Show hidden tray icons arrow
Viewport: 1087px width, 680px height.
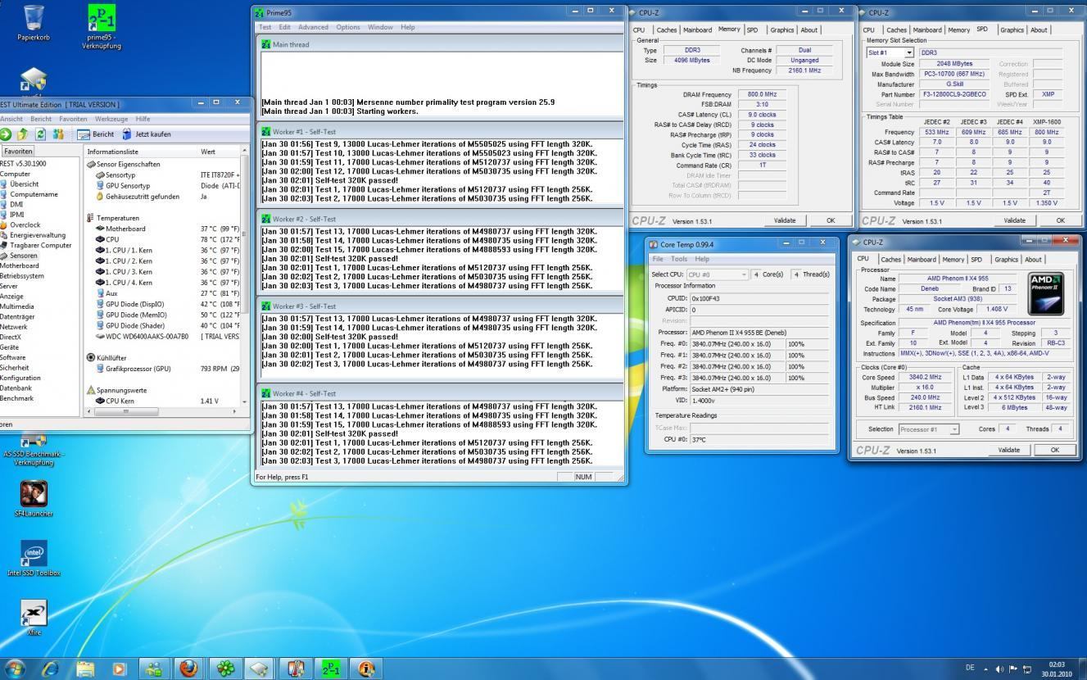pos(985,669)
